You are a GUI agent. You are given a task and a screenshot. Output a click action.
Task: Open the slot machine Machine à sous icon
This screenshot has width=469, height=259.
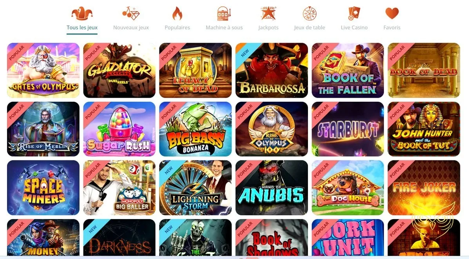[x=224, y=13]
